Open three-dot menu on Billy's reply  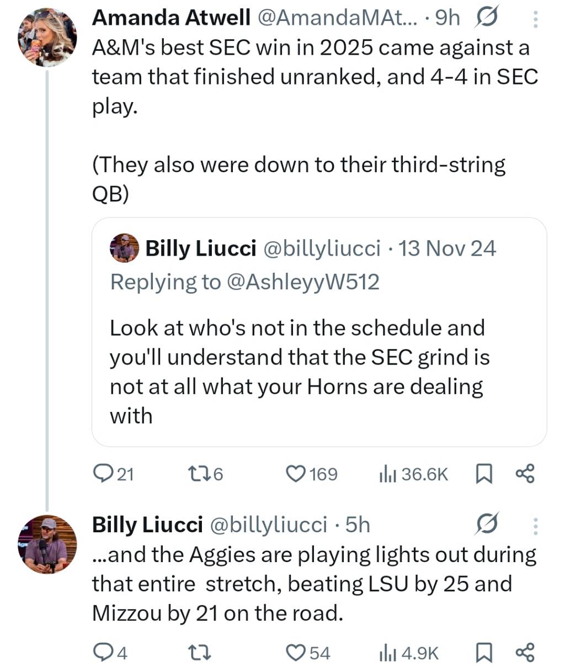(535, 526)
